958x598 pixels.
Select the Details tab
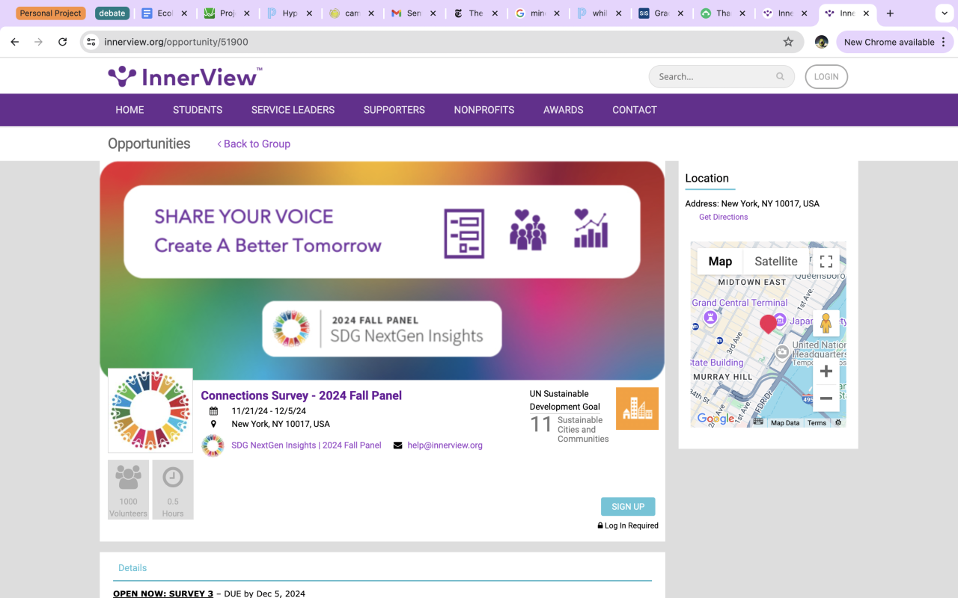tap(132, 568)
